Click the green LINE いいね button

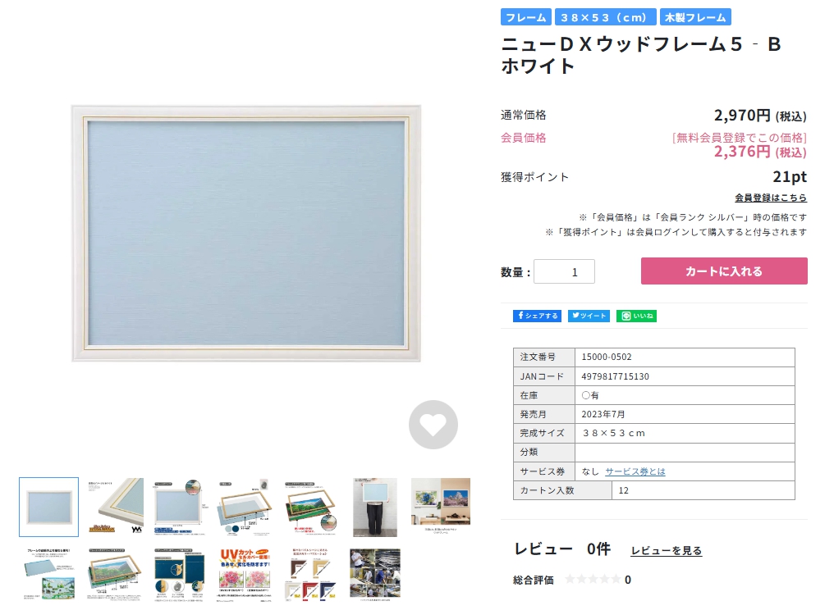click(636, 316)
